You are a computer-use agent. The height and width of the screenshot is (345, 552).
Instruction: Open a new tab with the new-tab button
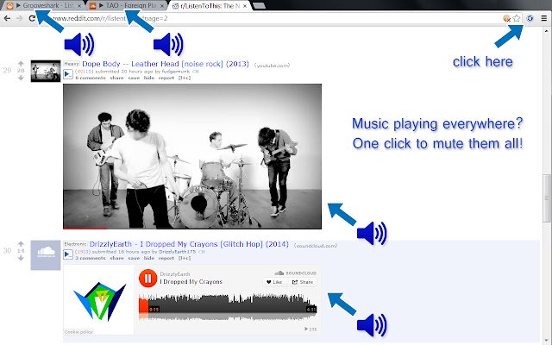(259, 5)
